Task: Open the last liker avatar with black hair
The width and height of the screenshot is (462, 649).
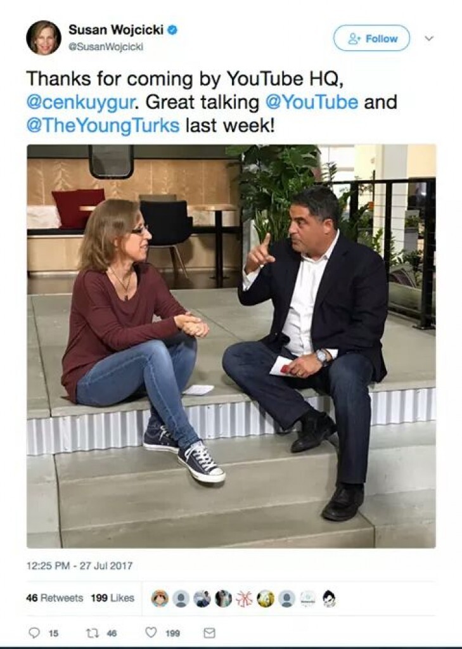Action: [x=329, y=598]
